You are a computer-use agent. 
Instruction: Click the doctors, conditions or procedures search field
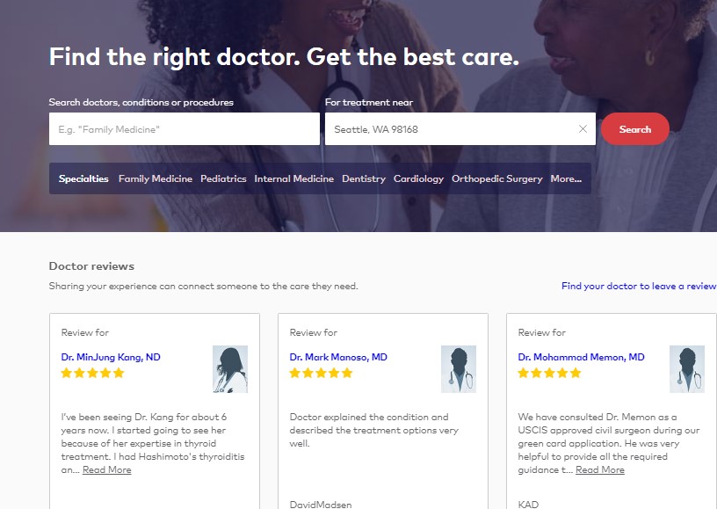tap(185, 129)
